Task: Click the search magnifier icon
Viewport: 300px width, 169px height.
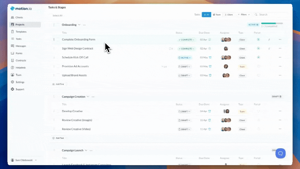Action: pyautogui.click(x=256, y=14)
